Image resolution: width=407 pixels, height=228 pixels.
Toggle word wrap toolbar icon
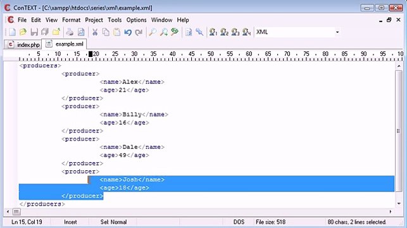click(x=189, y=32)
